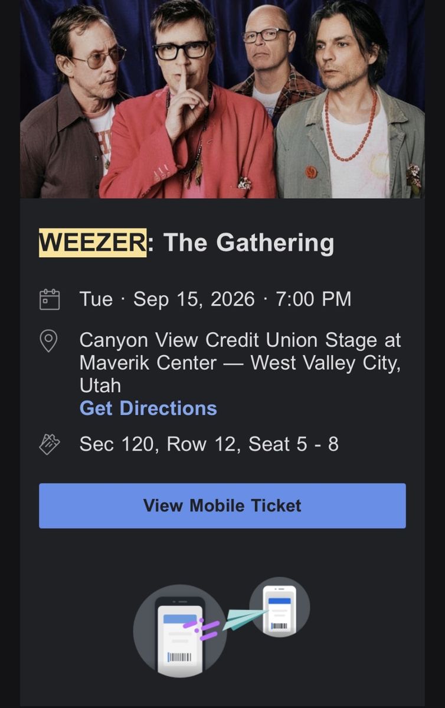This screenshot has height=708, width=445.
Task: Click the barcode on the large phone illustration
Action: (x=179, y=657)
